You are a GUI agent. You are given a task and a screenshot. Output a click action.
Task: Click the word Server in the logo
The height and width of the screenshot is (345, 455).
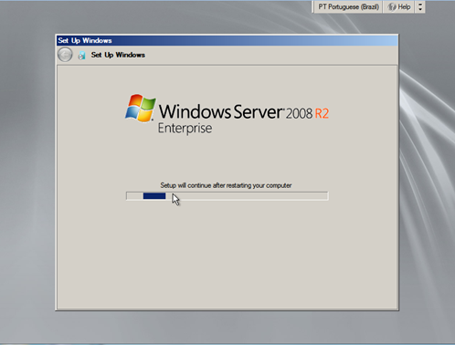pos(258,111)
